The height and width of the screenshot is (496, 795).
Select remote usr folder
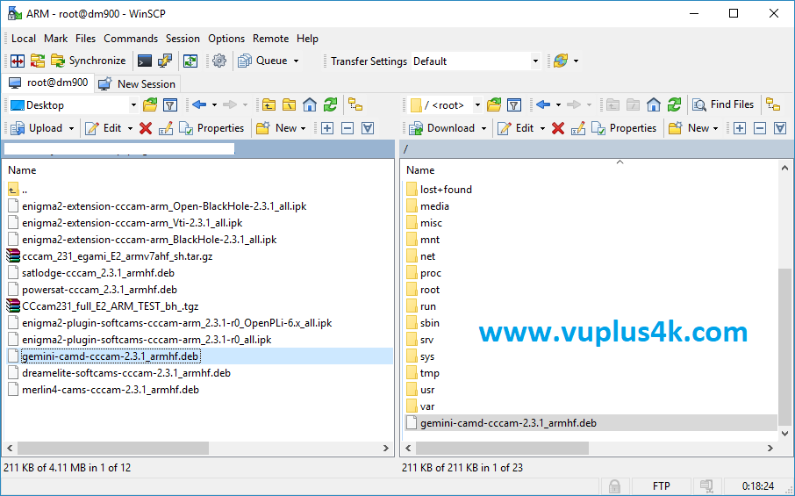pyautogui.click(x=427, y=390)
